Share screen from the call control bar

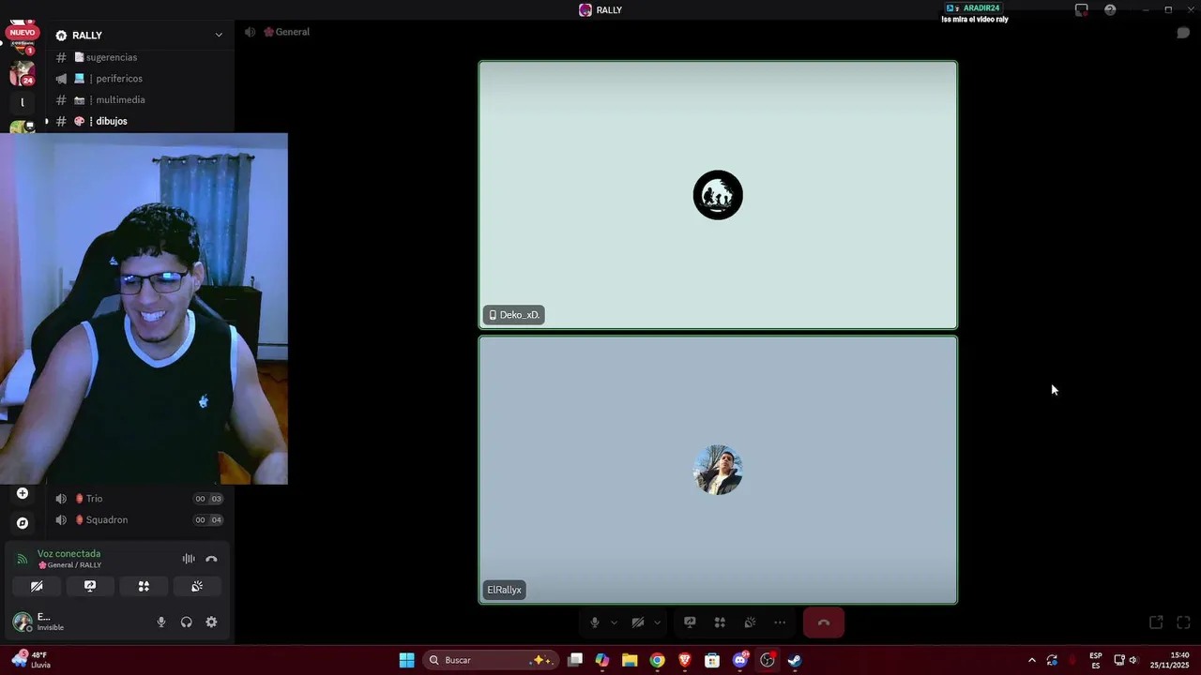(690, 622)
